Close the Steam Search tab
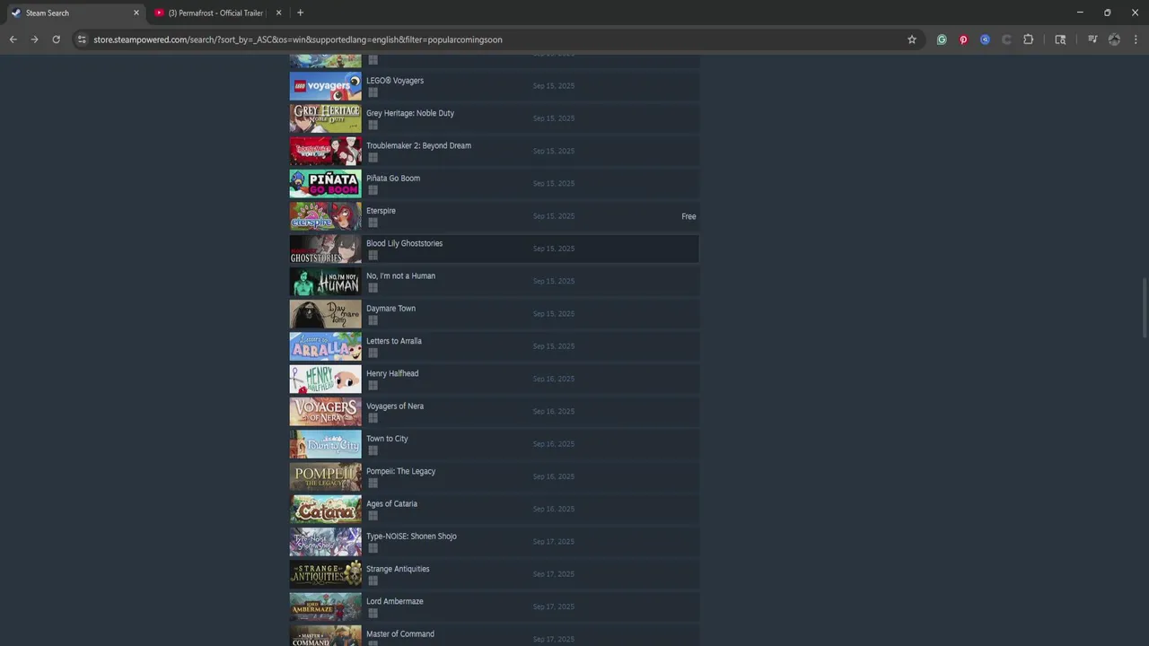Image resolution: width=1149 pixels, height=646 pixels. point(136,13)
